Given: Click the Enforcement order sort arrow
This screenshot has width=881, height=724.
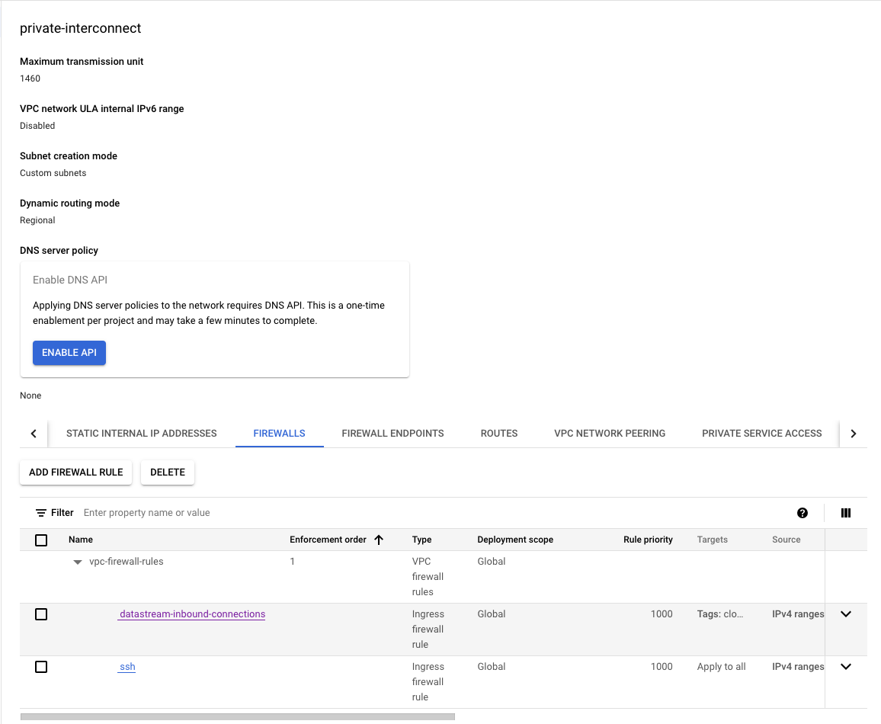Looking at the screenshot, I should pos(379,540).
